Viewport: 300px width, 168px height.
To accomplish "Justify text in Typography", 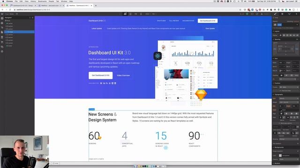I will point(297,114).
